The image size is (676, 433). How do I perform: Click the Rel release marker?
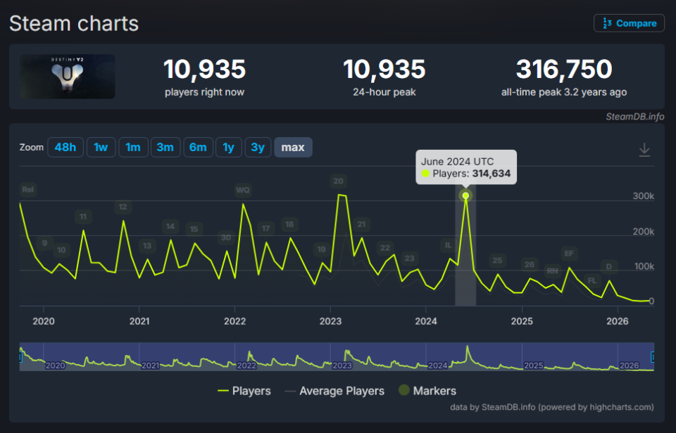click(x=28, y=189)
